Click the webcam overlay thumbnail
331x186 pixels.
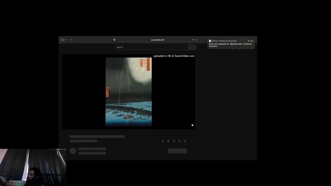[33, 167]
